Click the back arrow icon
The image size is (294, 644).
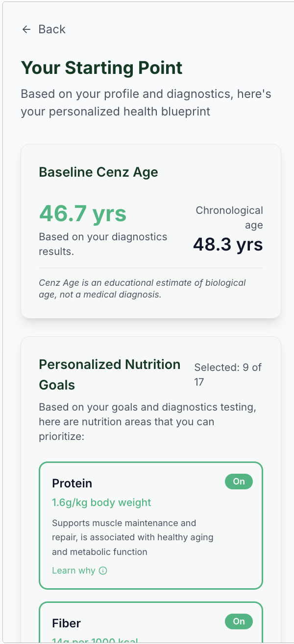[x=26, y=29]
